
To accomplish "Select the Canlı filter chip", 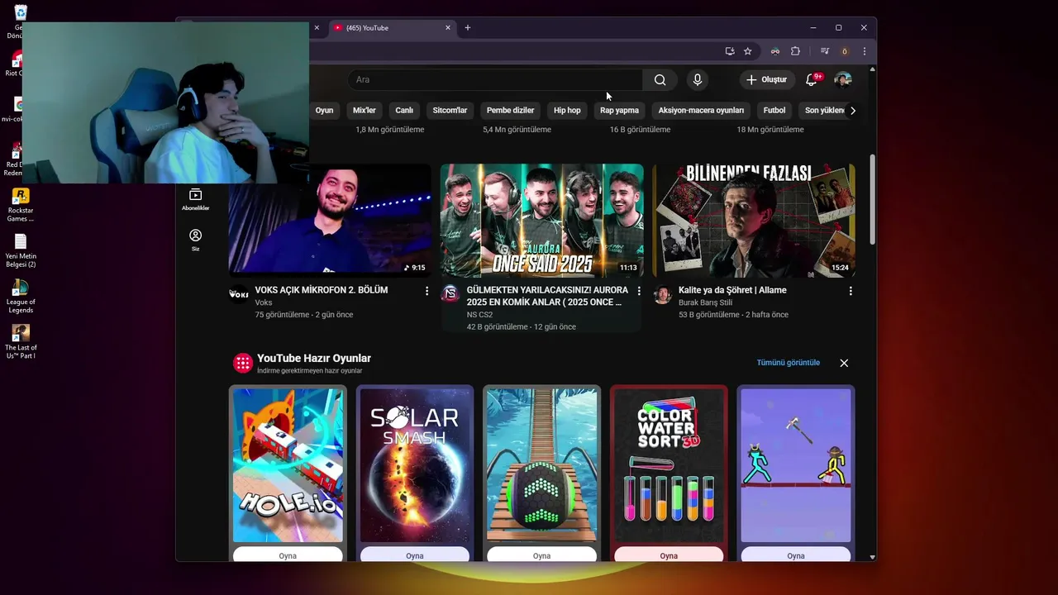I will (404, 110).
